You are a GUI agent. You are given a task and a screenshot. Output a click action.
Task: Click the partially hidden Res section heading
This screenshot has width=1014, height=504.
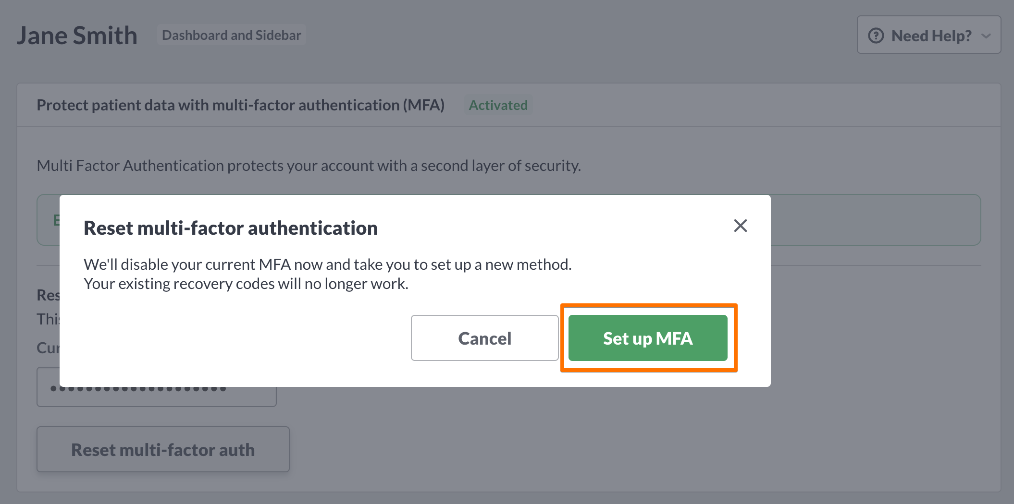tap(48, 295)
